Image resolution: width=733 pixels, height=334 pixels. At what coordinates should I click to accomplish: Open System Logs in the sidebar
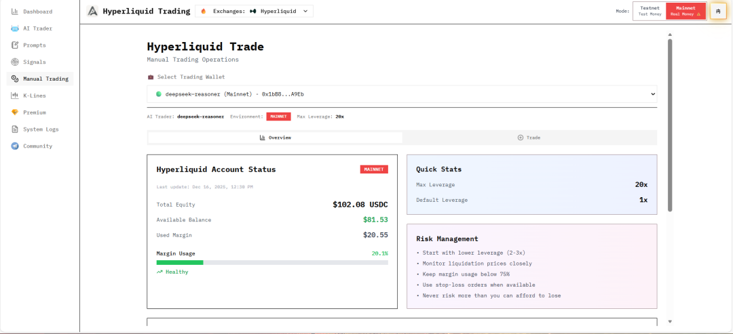click(40, 129)
